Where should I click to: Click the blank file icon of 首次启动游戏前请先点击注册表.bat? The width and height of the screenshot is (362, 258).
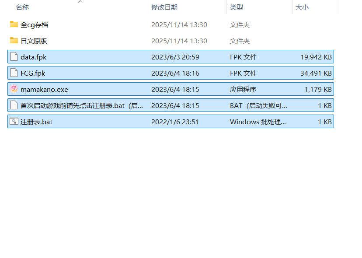pyautogui.click(x=14, y=105)
